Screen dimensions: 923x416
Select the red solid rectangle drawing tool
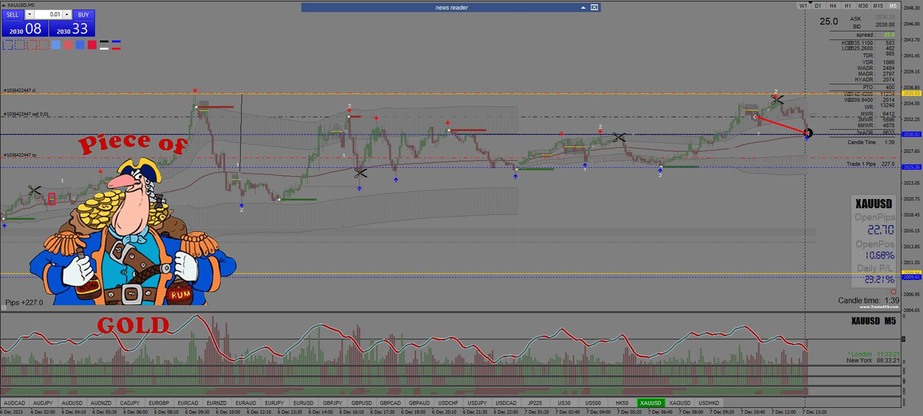click(32, 45)
